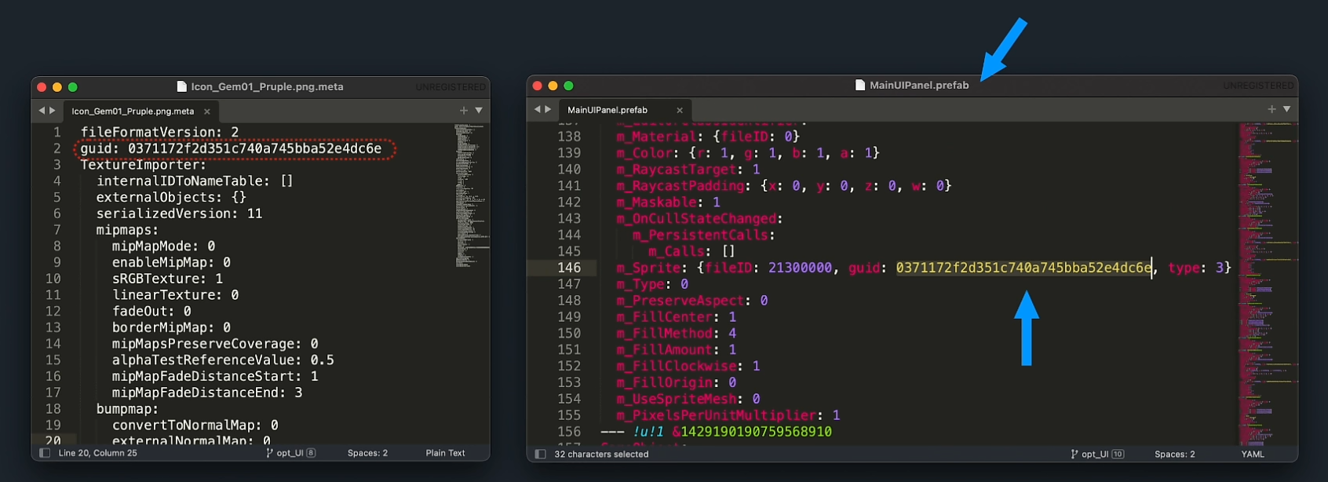The height and width of the screenshot is (482, 1328).
Task: Click the highlighted guid in m_Sprite line
Action: [x=1023, y=268]
